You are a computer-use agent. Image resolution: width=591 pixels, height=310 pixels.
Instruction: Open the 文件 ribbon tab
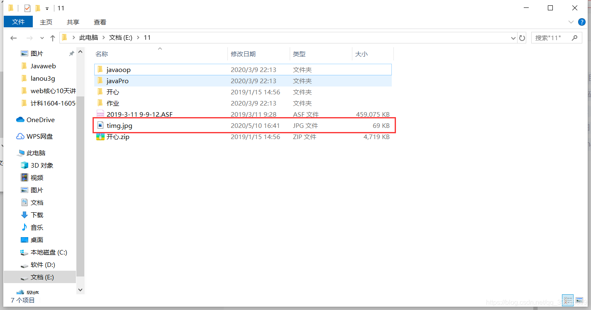click(18, 22)
